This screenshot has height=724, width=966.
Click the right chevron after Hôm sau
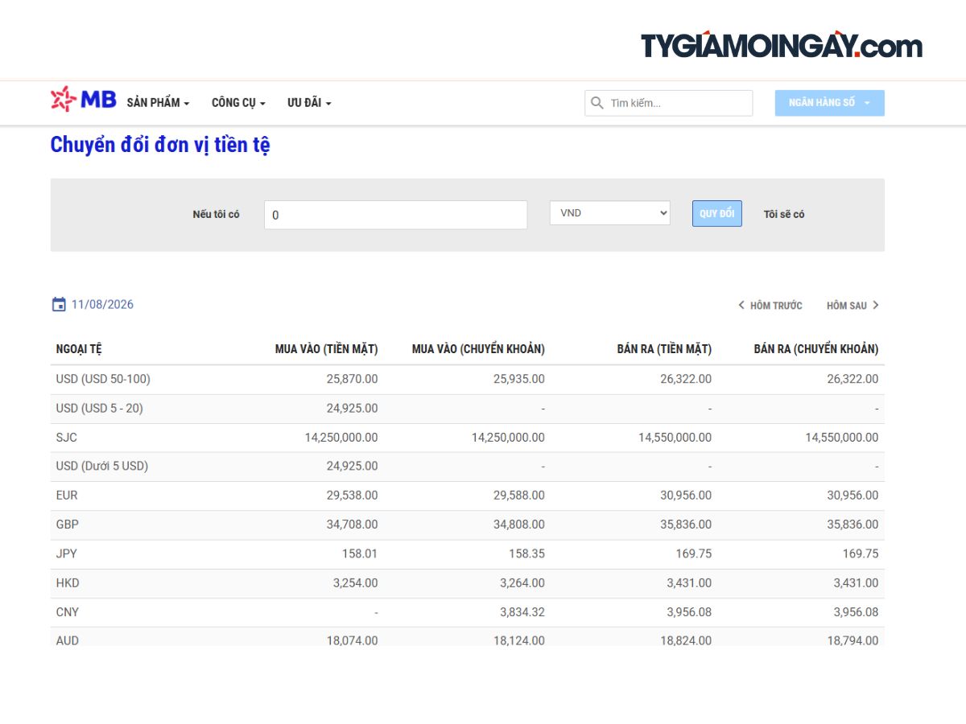point(876,305)
